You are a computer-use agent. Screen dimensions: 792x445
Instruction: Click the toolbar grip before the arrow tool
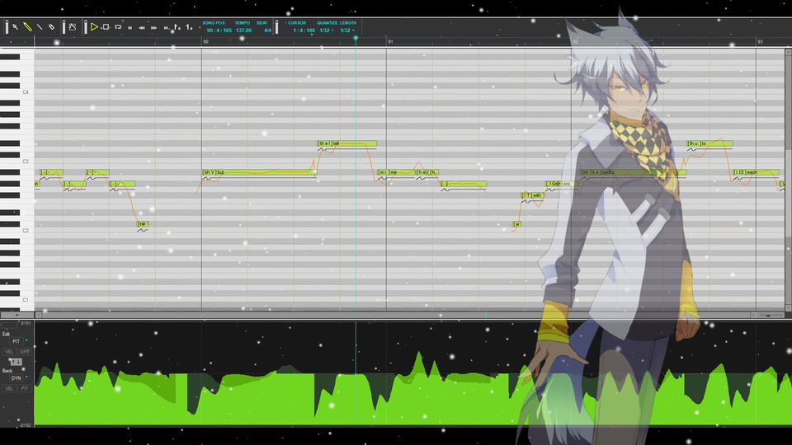7,26
